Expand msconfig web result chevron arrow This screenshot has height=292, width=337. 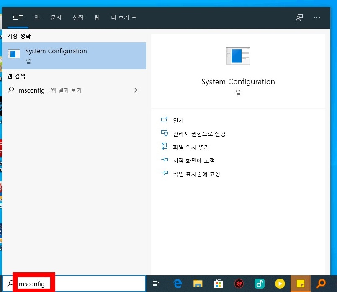pyautogui.click(x=136, y=90)
